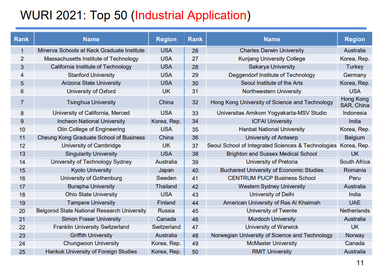Click the 'Charles Darwin University' cell
This screenshot has width=381, height=272.
(271, 50)
